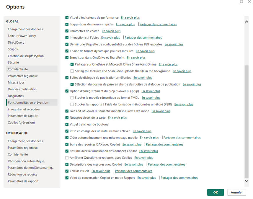253x199 pixels.
Task: Disable "Visuel trancheur de boutons"
Action: [x=66, y=124]
